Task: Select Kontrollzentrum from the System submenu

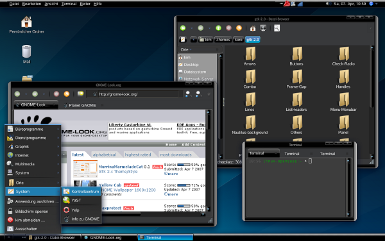Action: (81, 192)
